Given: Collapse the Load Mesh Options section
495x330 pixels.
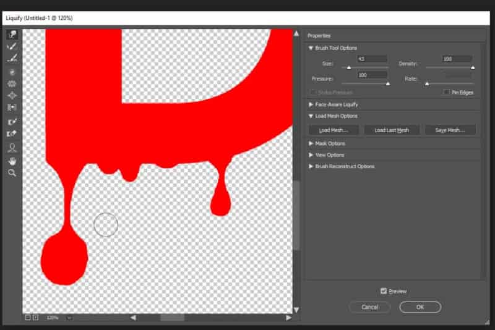Looking at the screenshot, I should coord(311,116).
